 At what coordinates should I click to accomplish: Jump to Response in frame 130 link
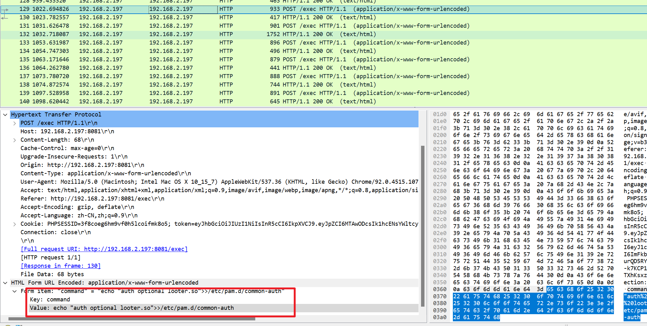click(61, 266)
